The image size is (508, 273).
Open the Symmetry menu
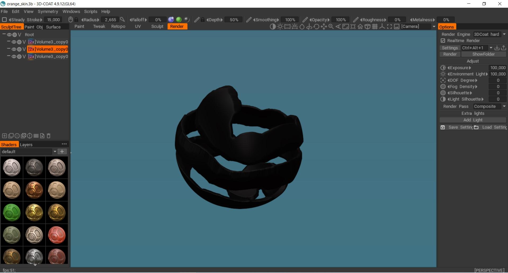pyautogui.click(x=48, y=11)
